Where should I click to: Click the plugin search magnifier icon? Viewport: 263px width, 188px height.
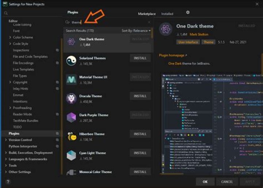tap(67, 22)
